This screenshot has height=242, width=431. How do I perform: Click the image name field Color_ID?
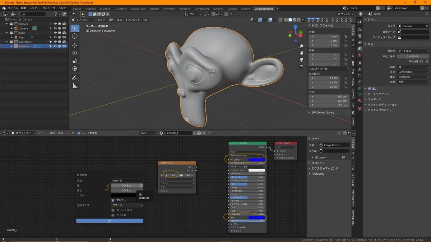tap(127, 181)
